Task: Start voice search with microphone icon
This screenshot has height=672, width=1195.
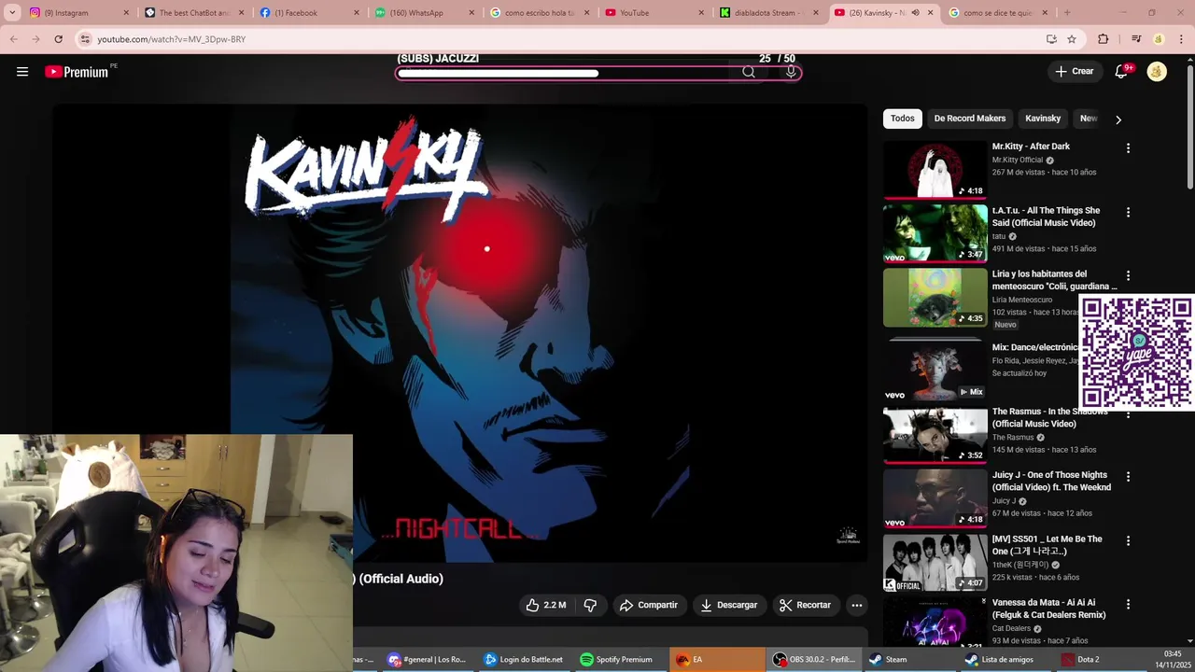Action: [791, 72]
